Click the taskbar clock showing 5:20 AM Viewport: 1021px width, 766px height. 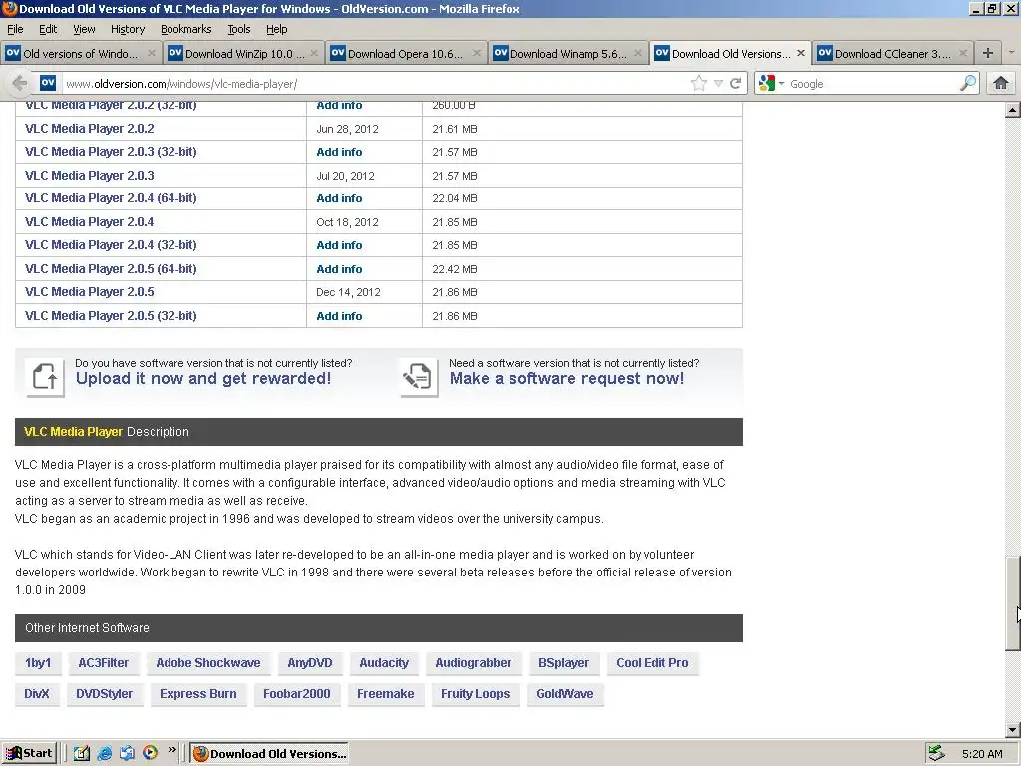click(982, 754)
